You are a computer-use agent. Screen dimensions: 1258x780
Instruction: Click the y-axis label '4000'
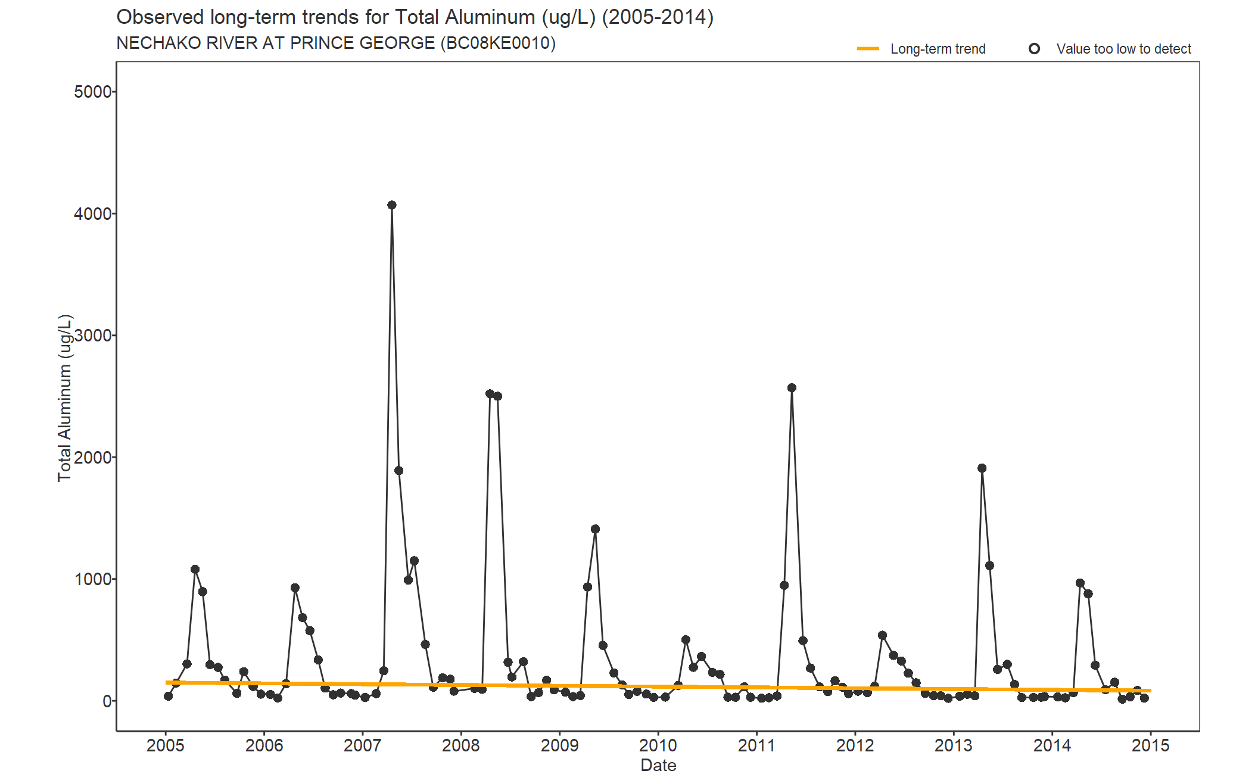pos(93,214)
